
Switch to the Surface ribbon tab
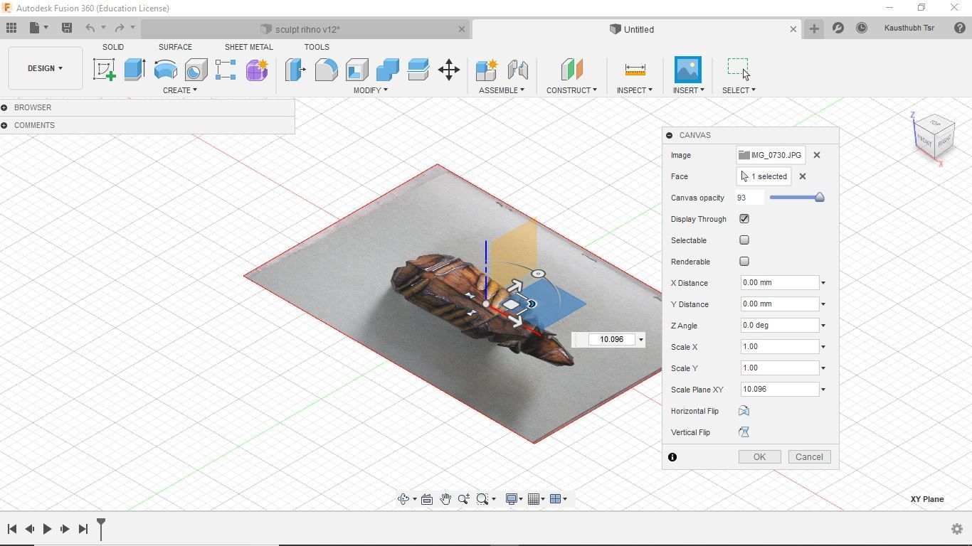(x=175, y=47)
